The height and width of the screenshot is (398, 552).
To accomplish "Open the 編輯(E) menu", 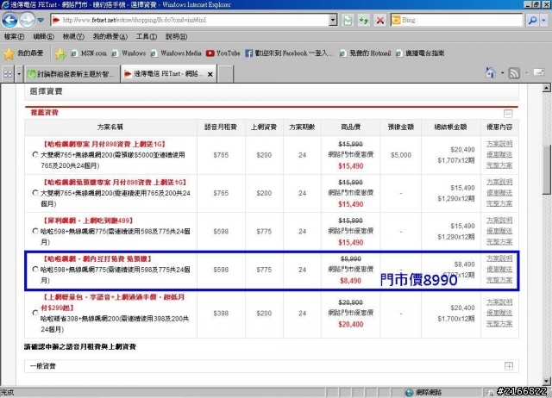I will pos(43,36).
